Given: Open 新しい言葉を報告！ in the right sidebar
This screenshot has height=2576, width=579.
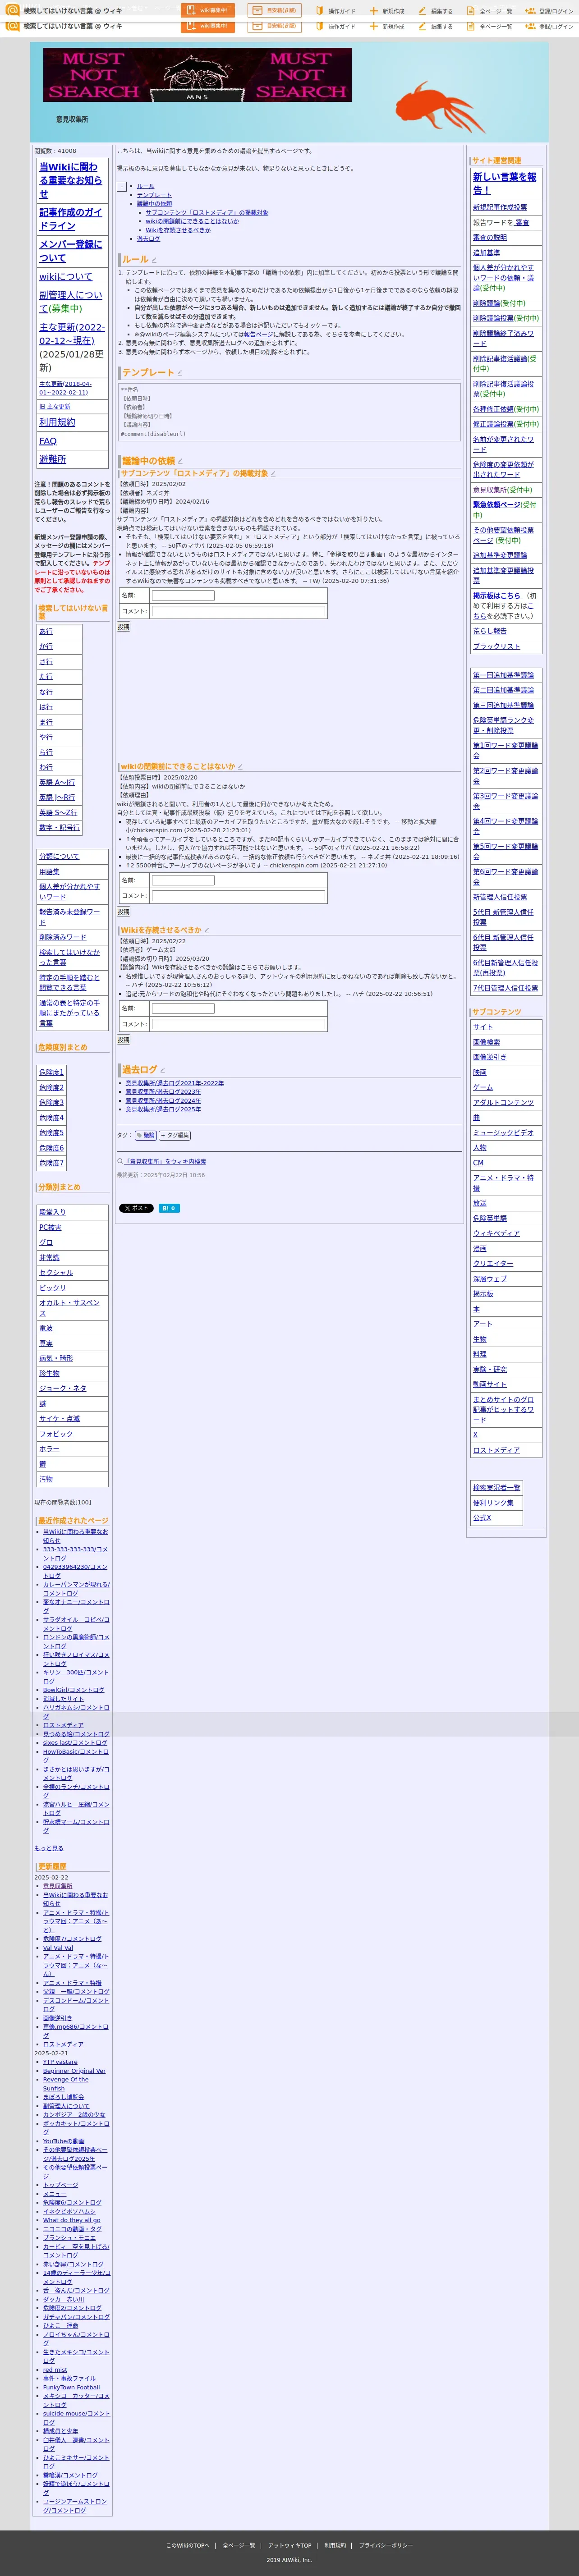Looking at the screenshot, I should pos(504,183).
